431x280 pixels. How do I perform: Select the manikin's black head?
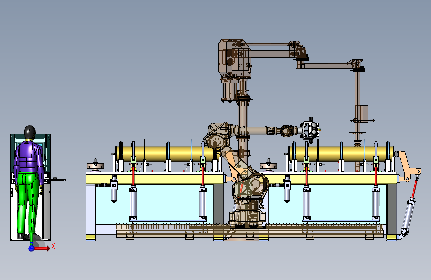tap(30, 133)
